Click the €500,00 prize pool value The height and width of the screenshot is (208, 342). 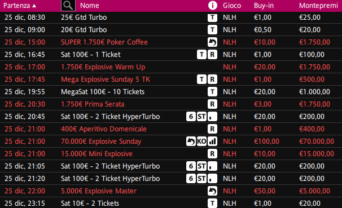click(x=312, y=79)
